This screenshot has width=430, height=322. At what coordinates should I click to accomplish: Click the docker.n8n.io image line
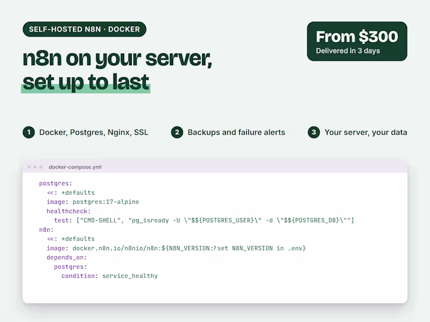tap(176, 248)
